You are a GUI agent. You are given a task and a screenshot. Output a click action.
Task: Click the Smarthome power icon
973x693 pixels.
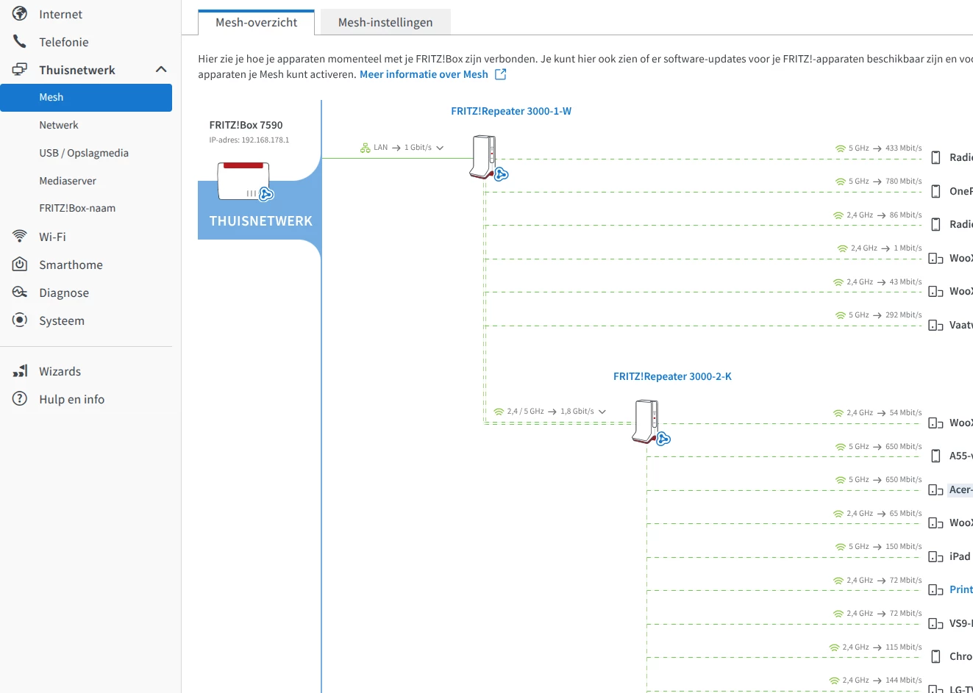pos(20,264)
